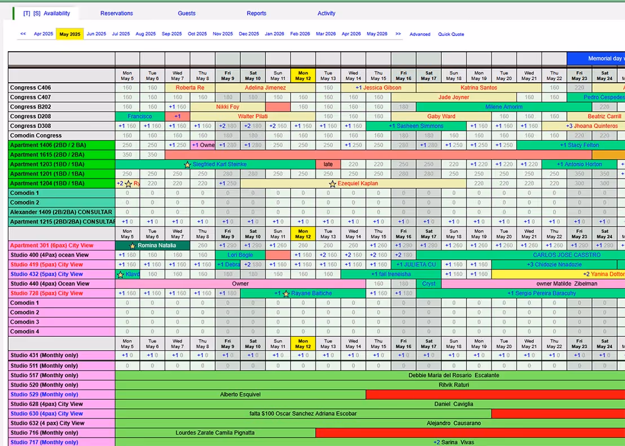Click the star next to Klavd on Studio 432
Image resolution: width=625 pixels, height=446 pixels.
click(x=120, y=274)
